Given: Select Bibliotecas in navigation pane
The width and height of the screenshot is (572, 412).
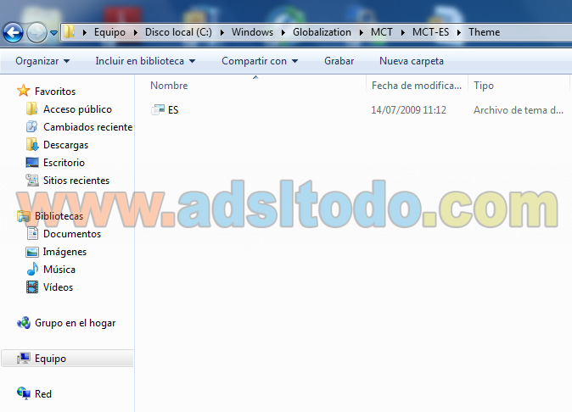Looking at the screenshot, I should tap(59, 216).
